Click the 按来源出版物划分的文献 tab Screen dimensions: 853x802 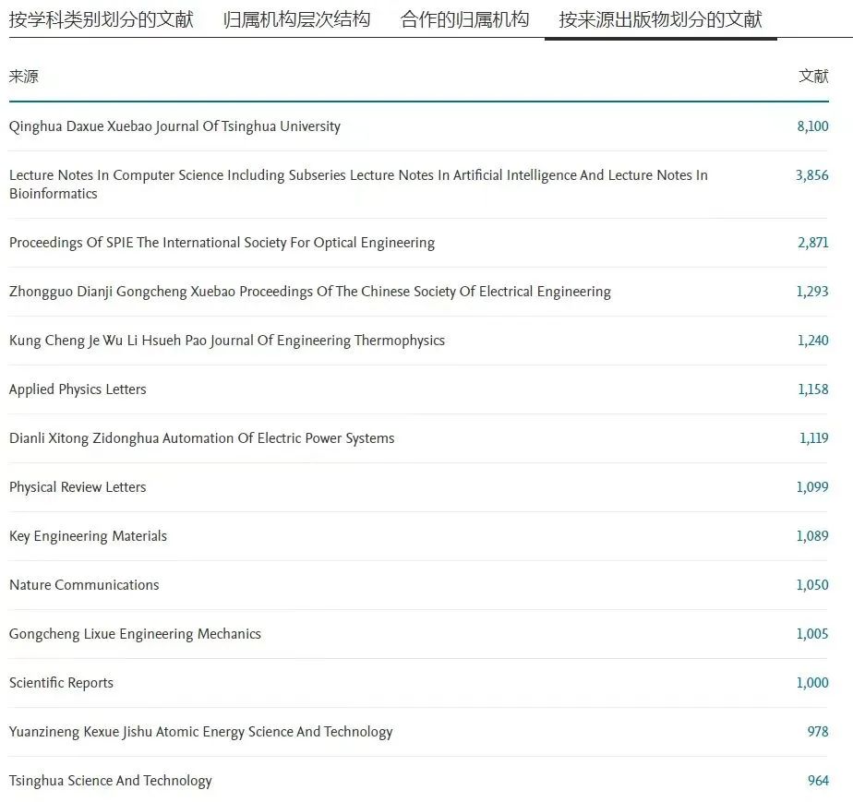(660, 19)
